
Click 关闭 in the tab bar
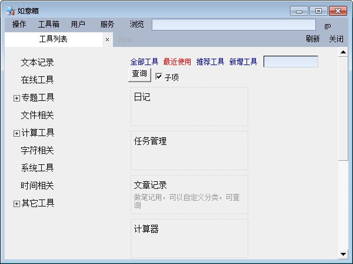[336, 39]
